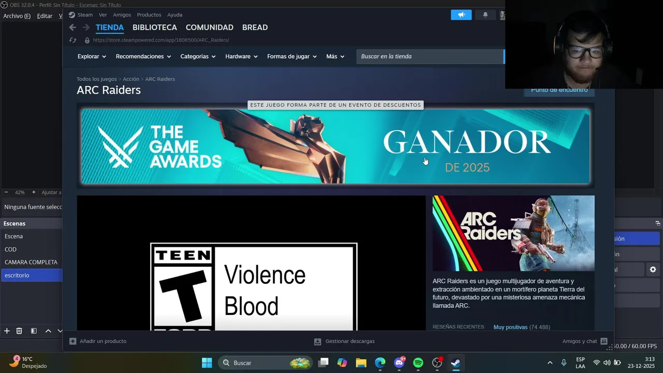Open the Ajustar a scaling dropdown in OBS

pyautogui.click(x=52, y=192)
